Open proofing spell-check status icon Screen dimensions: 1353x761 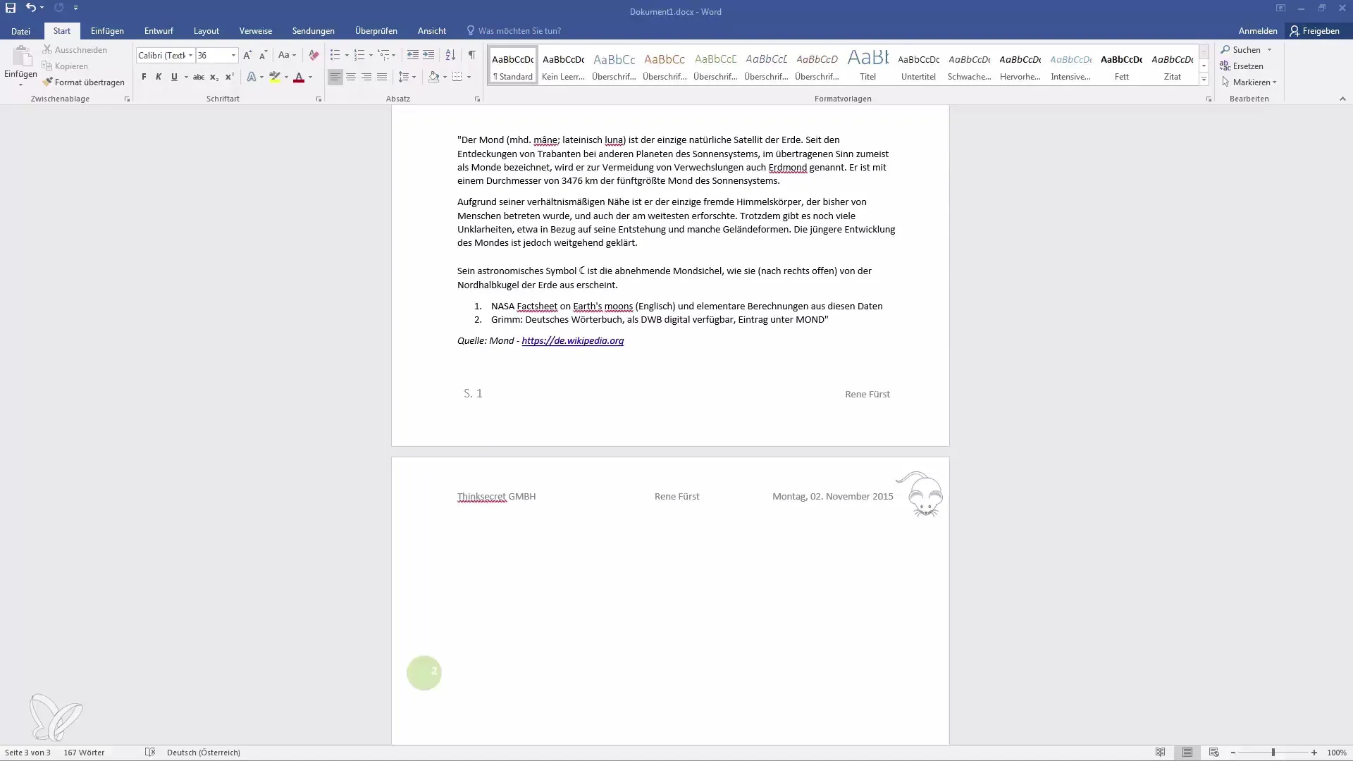coord(149,753)
